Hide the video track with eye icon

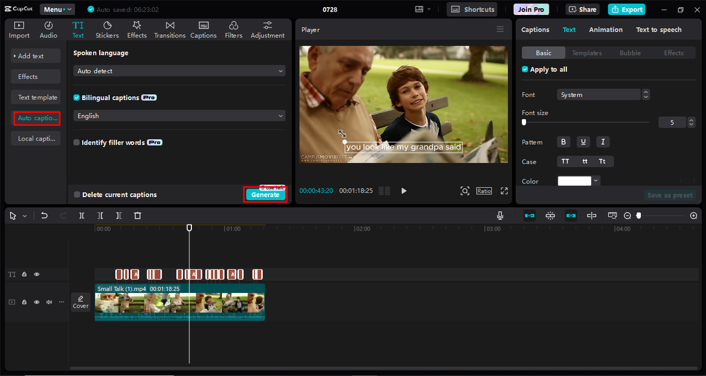coord(37,302)
